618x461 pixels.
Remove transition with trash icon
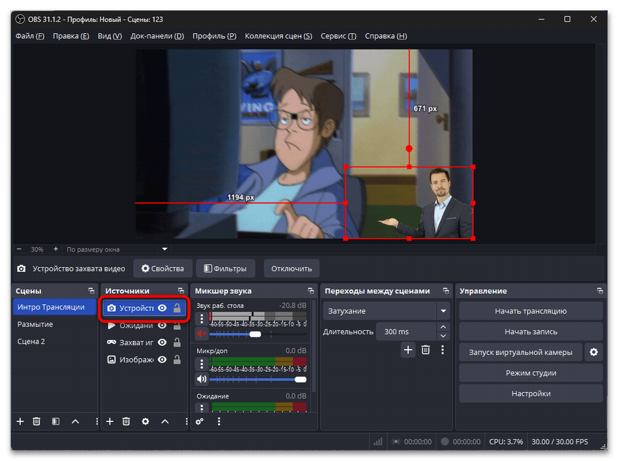tap(425, 350)
